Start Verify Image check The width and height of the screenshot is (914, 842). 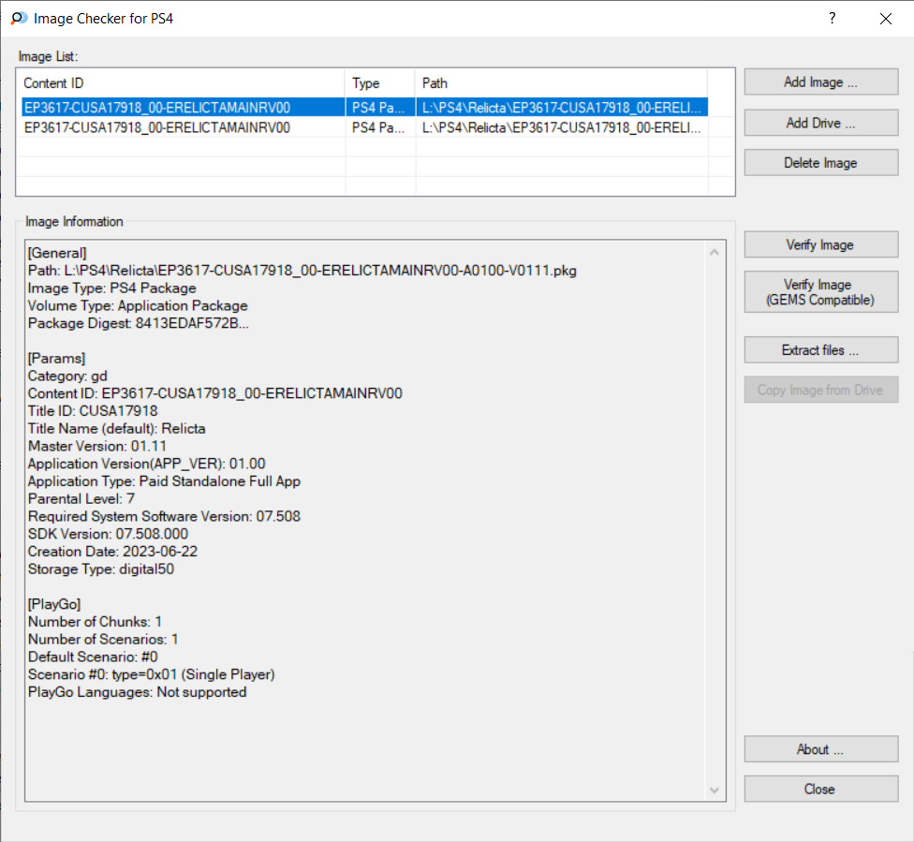tap(820, 244)
